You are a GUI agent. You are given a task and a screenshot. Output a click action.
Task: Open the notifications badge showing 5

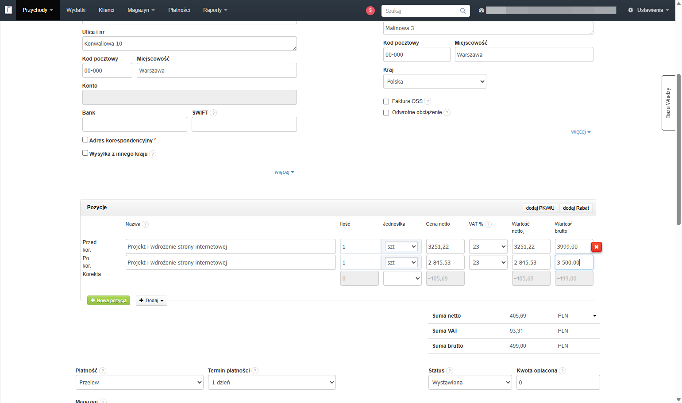(370, 11)
